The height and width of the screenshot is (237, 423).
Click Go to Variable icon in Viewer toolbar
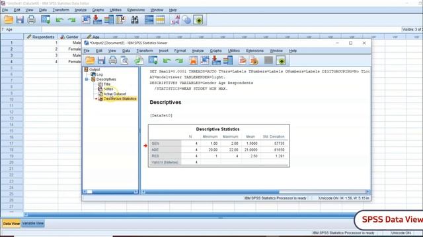tap(216, 61)
